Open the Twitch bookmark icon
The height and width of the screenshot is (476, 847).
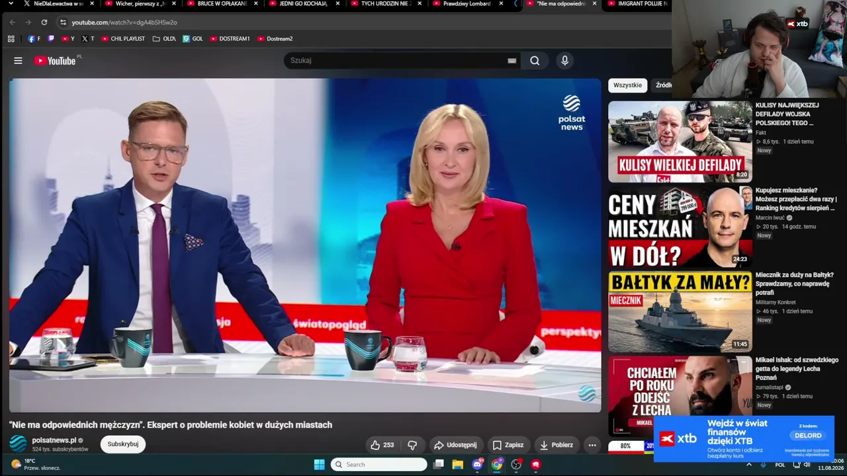(x=52, y=39)
